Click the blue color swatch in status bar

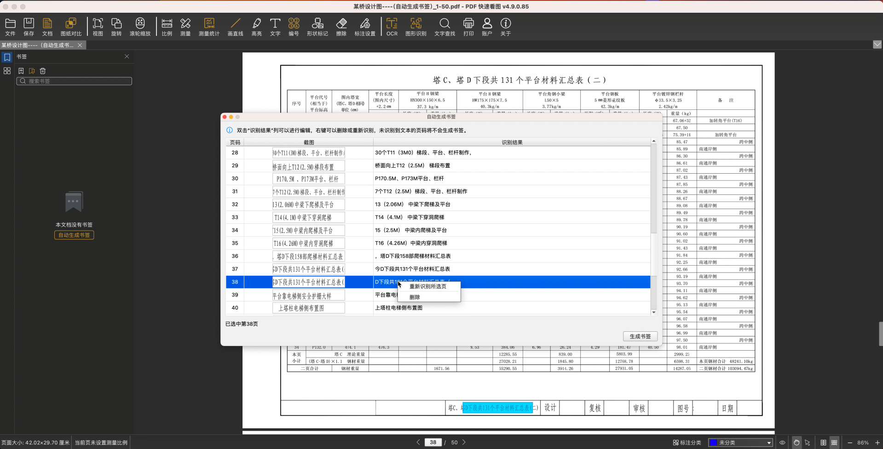pos(713,443)
